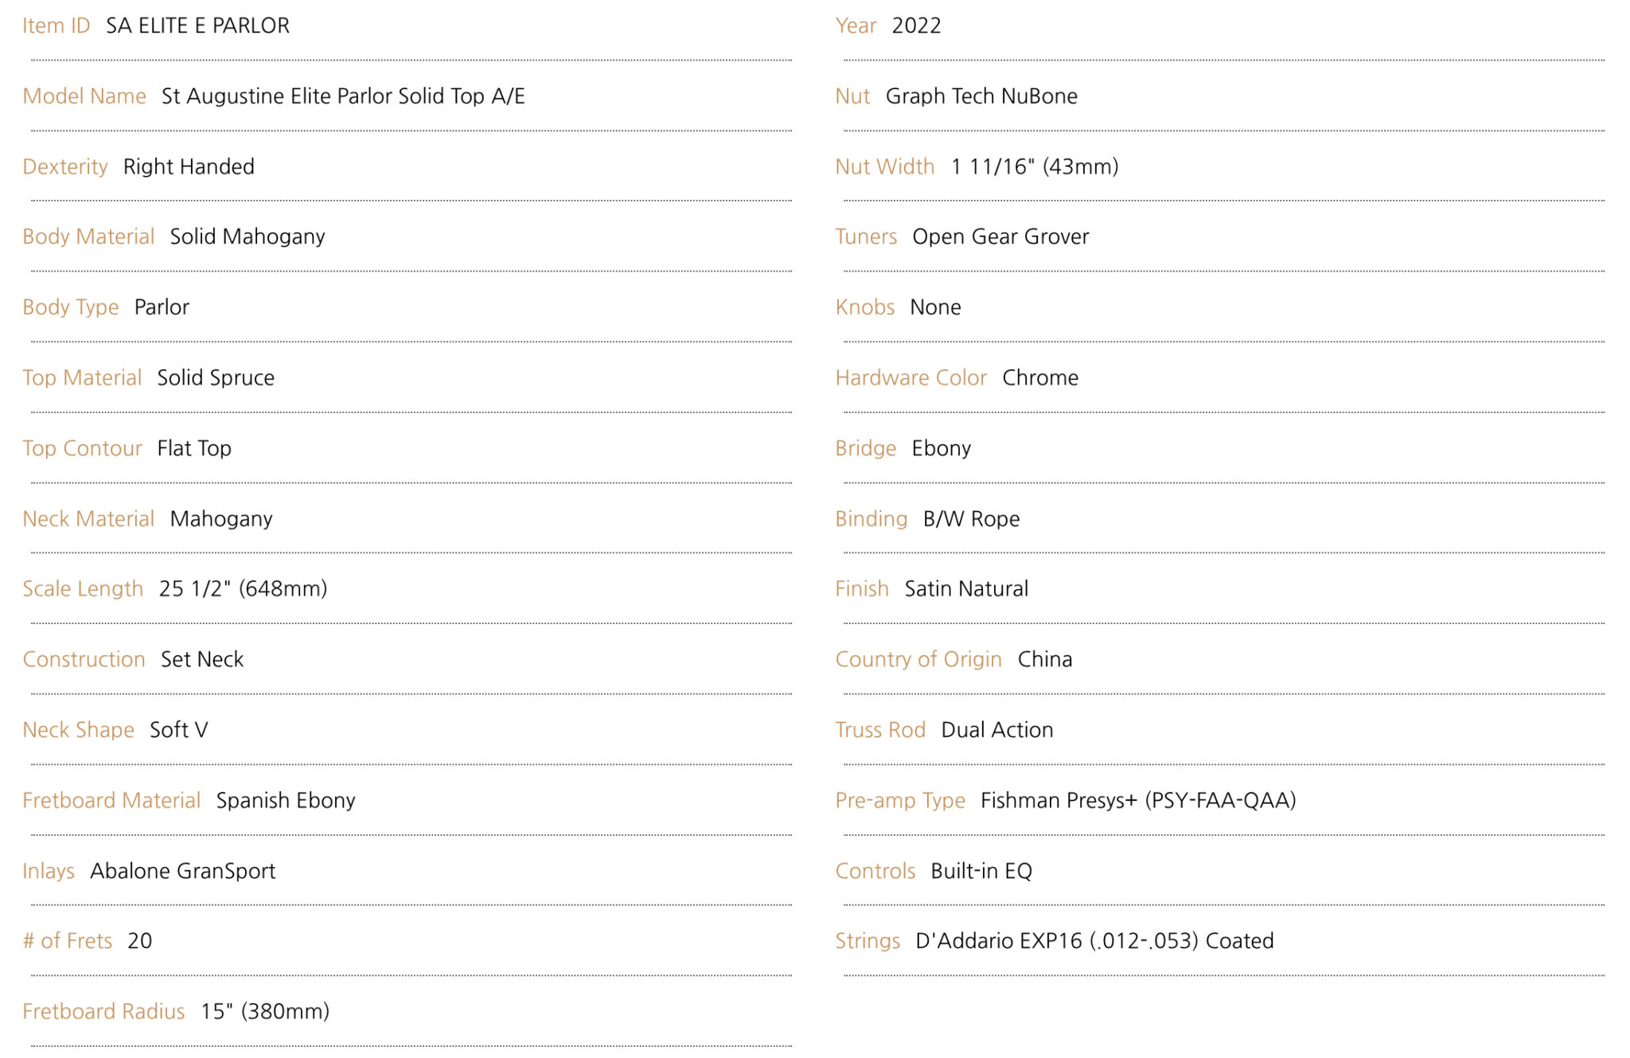Click the Fretboard Radius label

103,1012
